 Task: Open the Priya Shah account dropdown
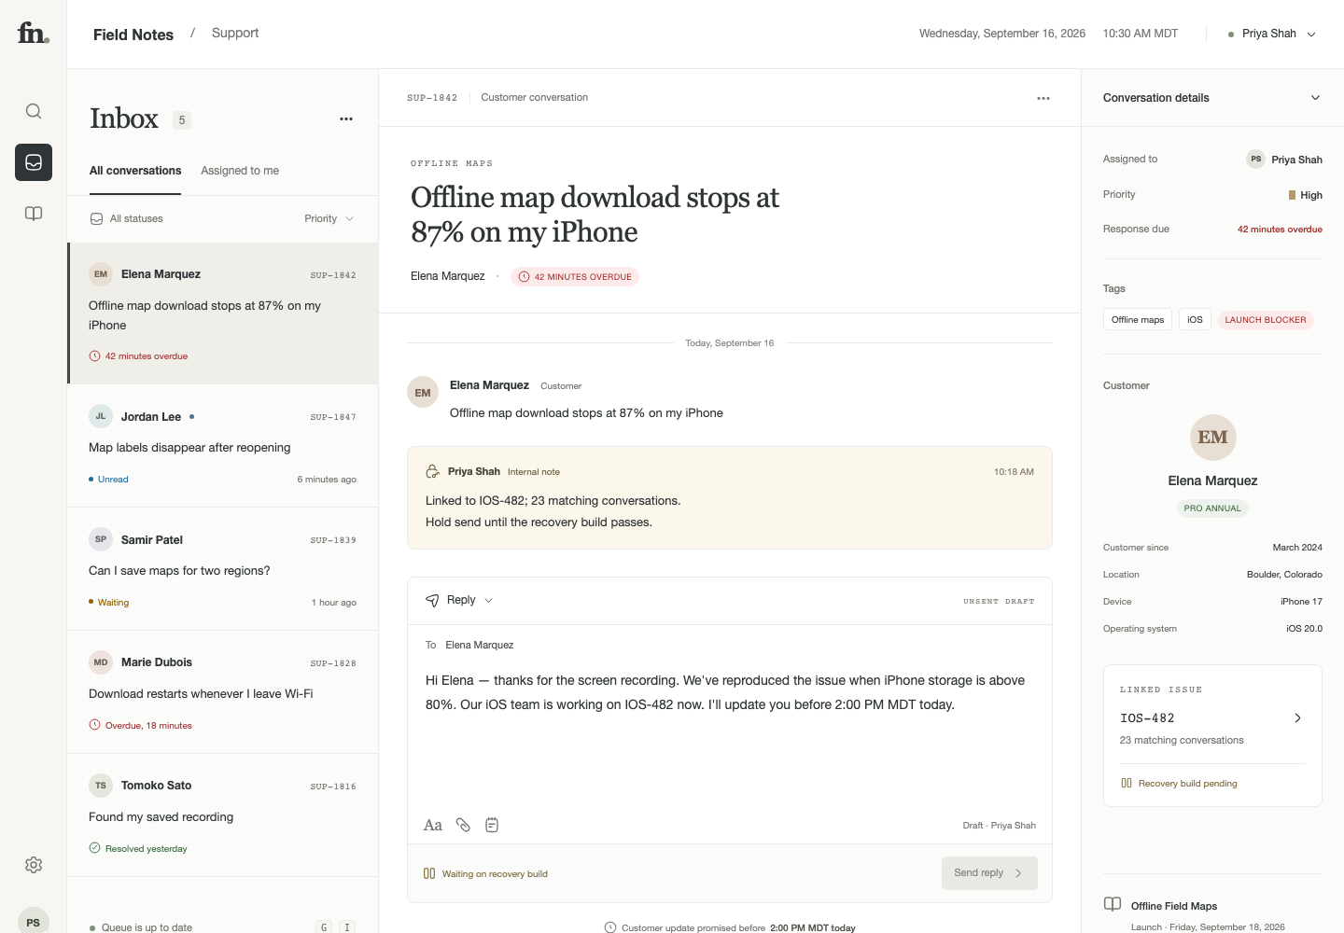click(1272, 34)
